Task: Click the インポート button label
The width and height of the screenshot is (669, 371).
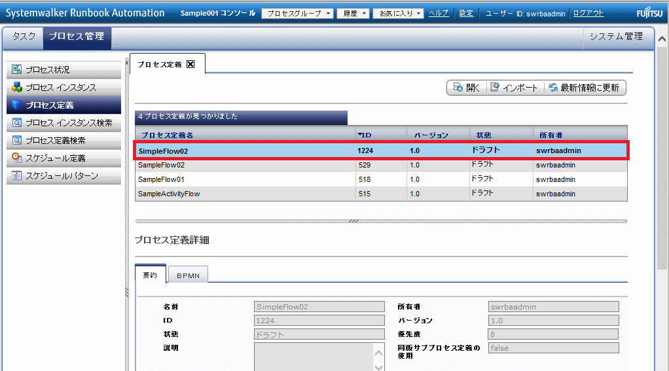Action: click(x=520, y=88)
